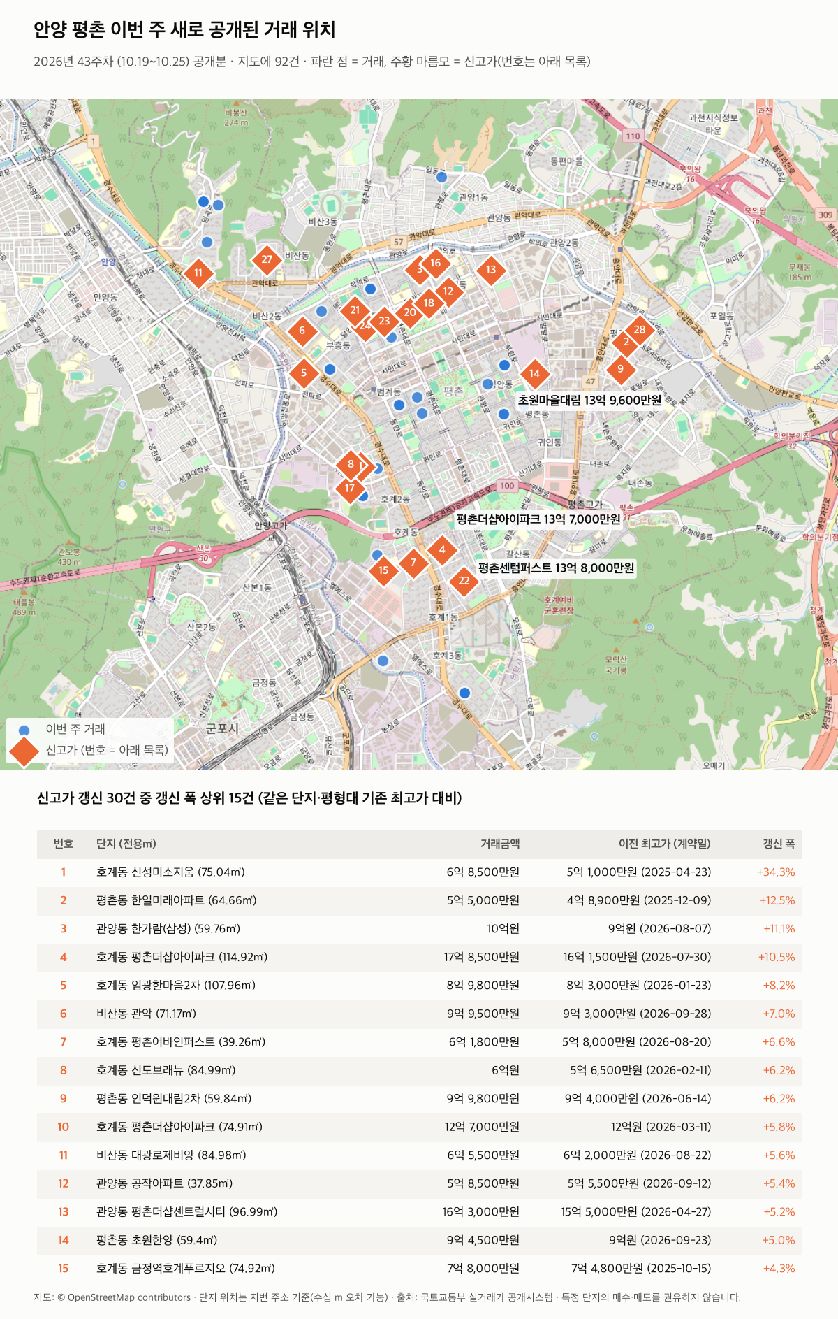
Task: Click the orange diamond numbered 9
Action: (x=620, y=369)
